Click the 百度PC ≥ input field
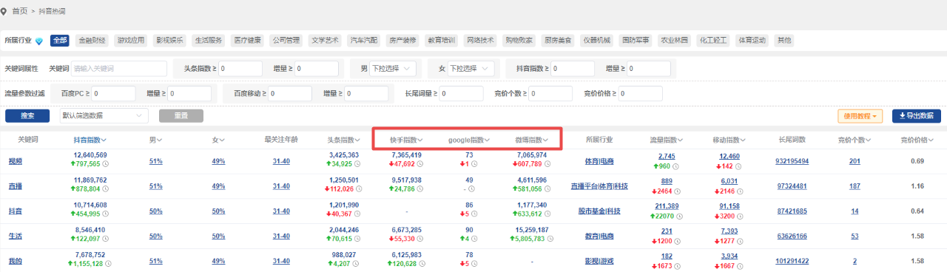The height and width of the screenshot is (272, 947). (x=113, y=94)
